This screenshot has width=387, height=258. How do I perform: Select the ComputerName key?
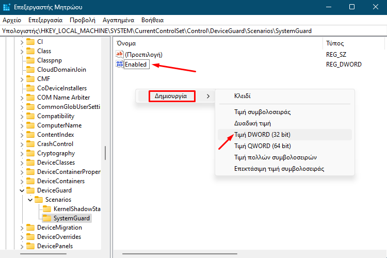[x=59, y=125]
